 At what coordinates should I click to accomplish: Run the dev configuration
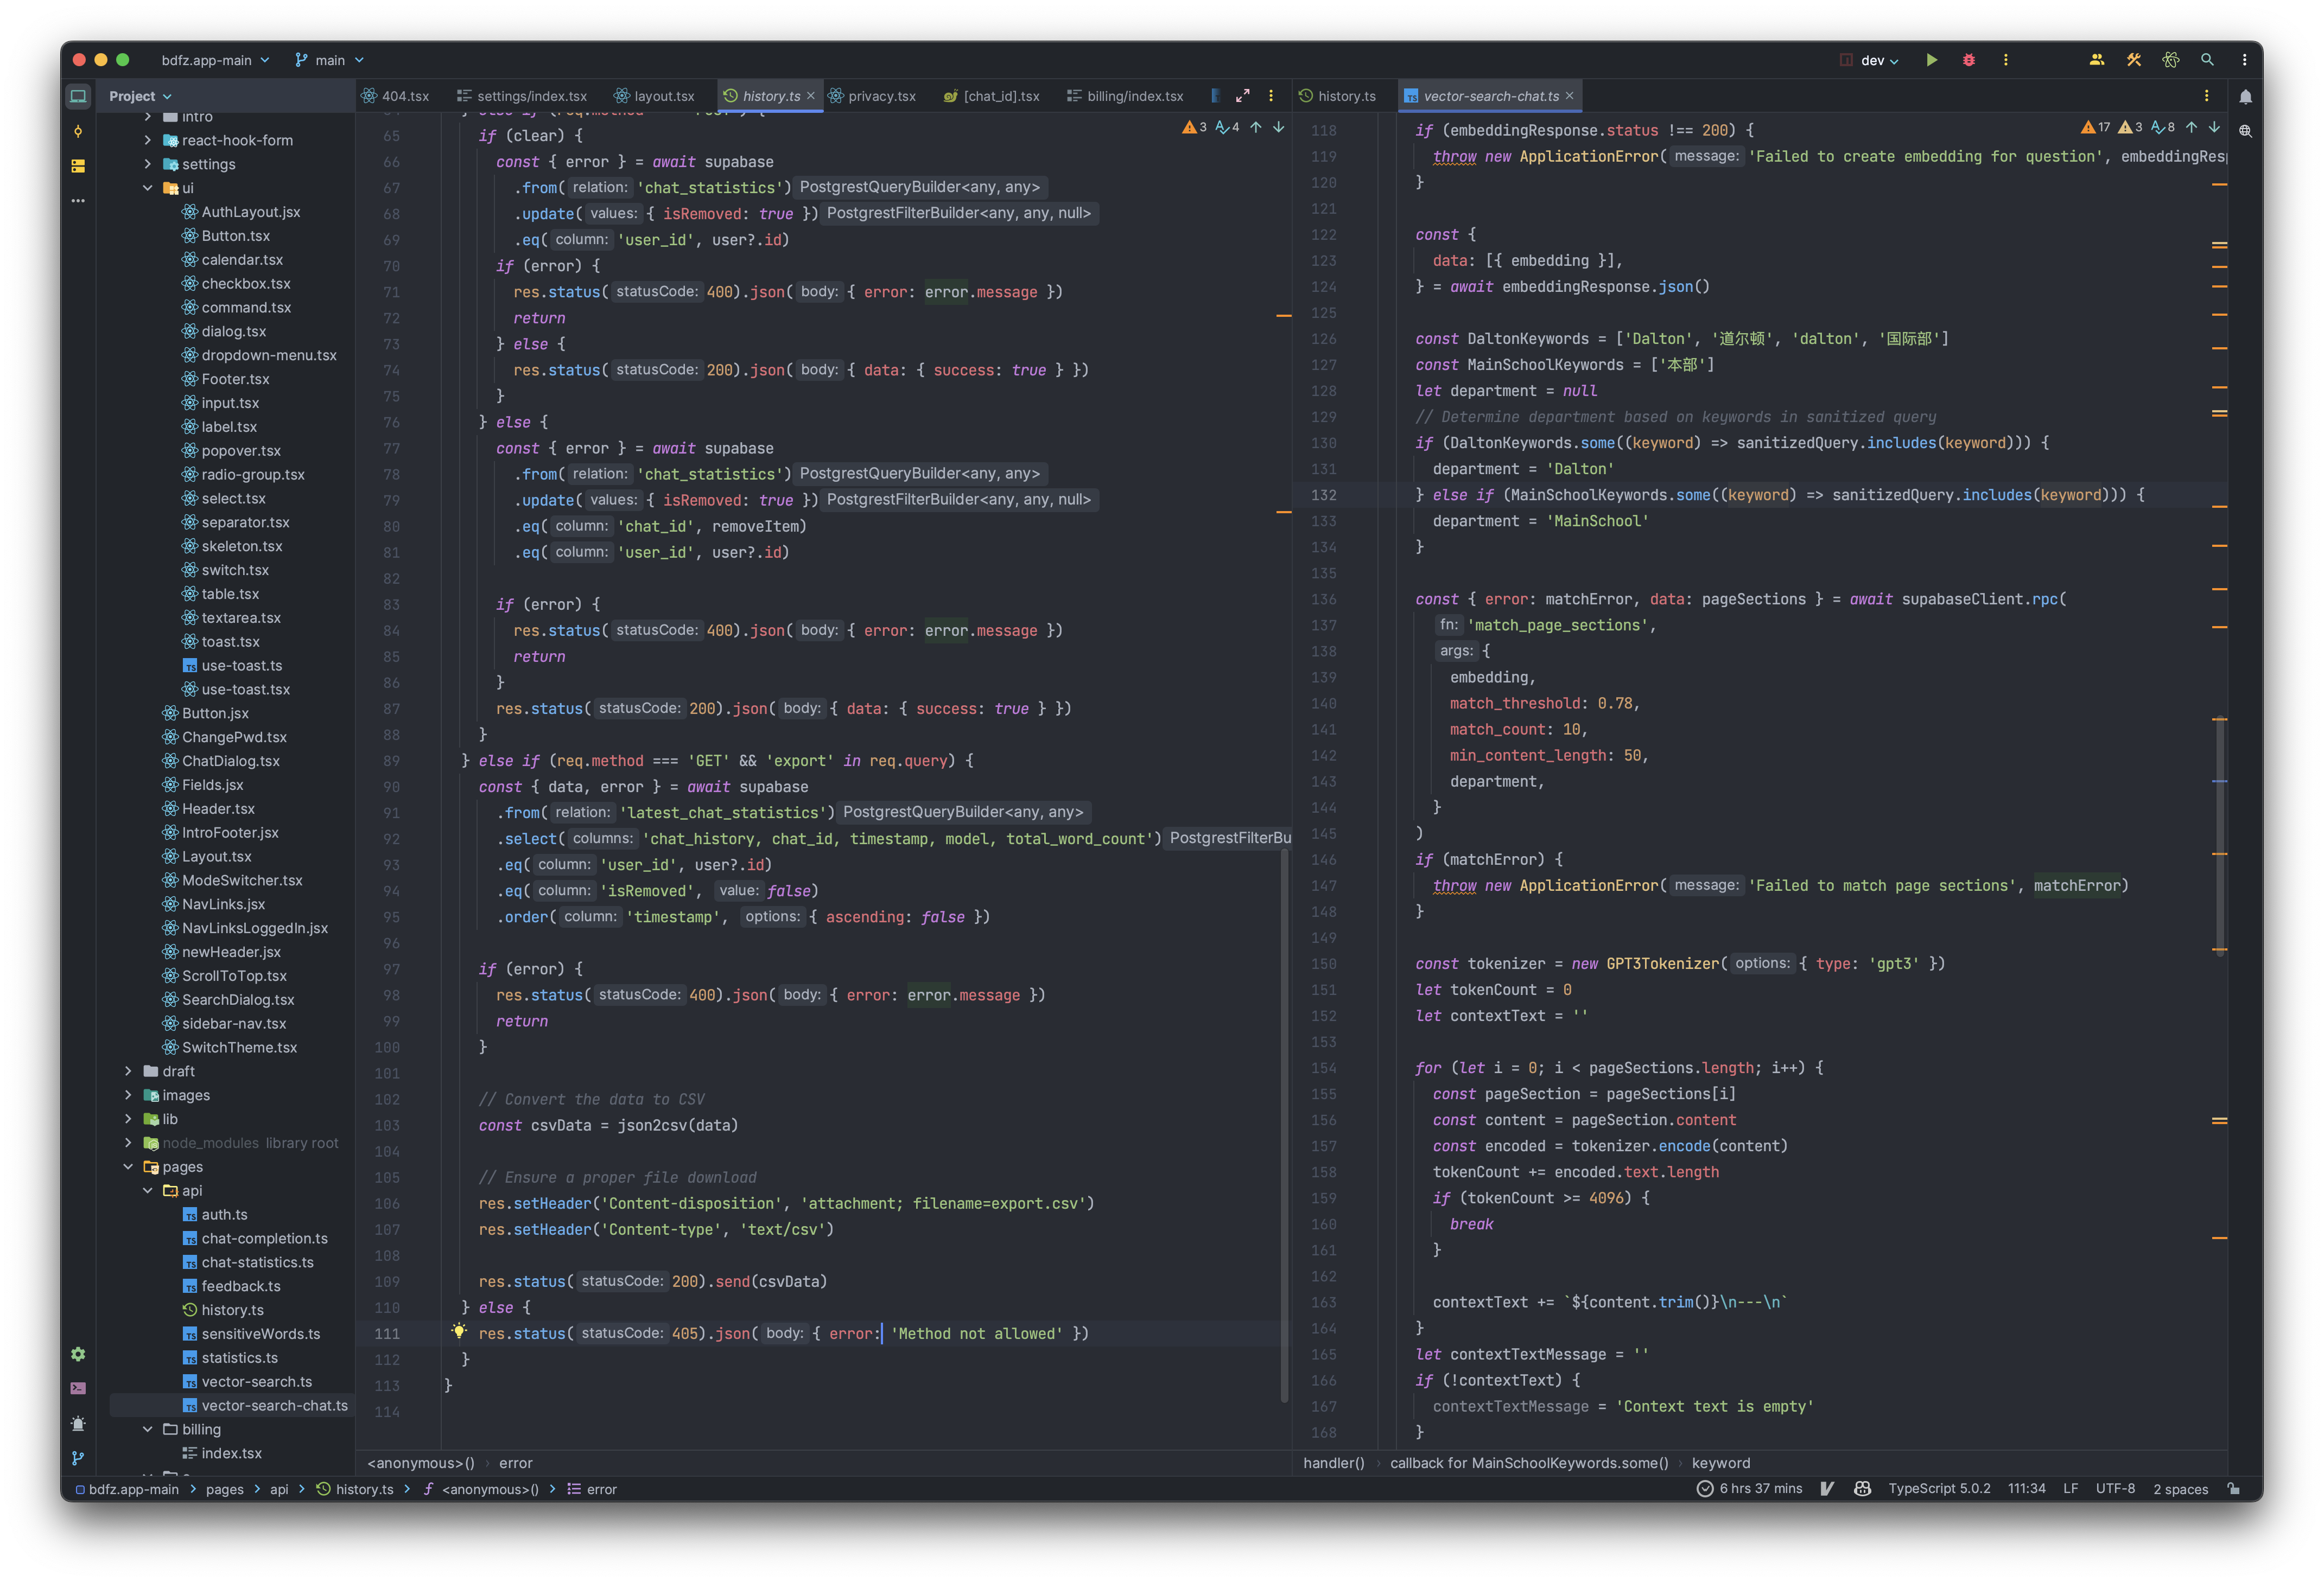pyautogui.click(x=1931, y=60)
